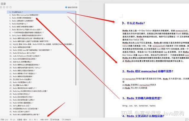
Task: Go to outline item 4 主要消耗什么物理资源
Action: 22,21
